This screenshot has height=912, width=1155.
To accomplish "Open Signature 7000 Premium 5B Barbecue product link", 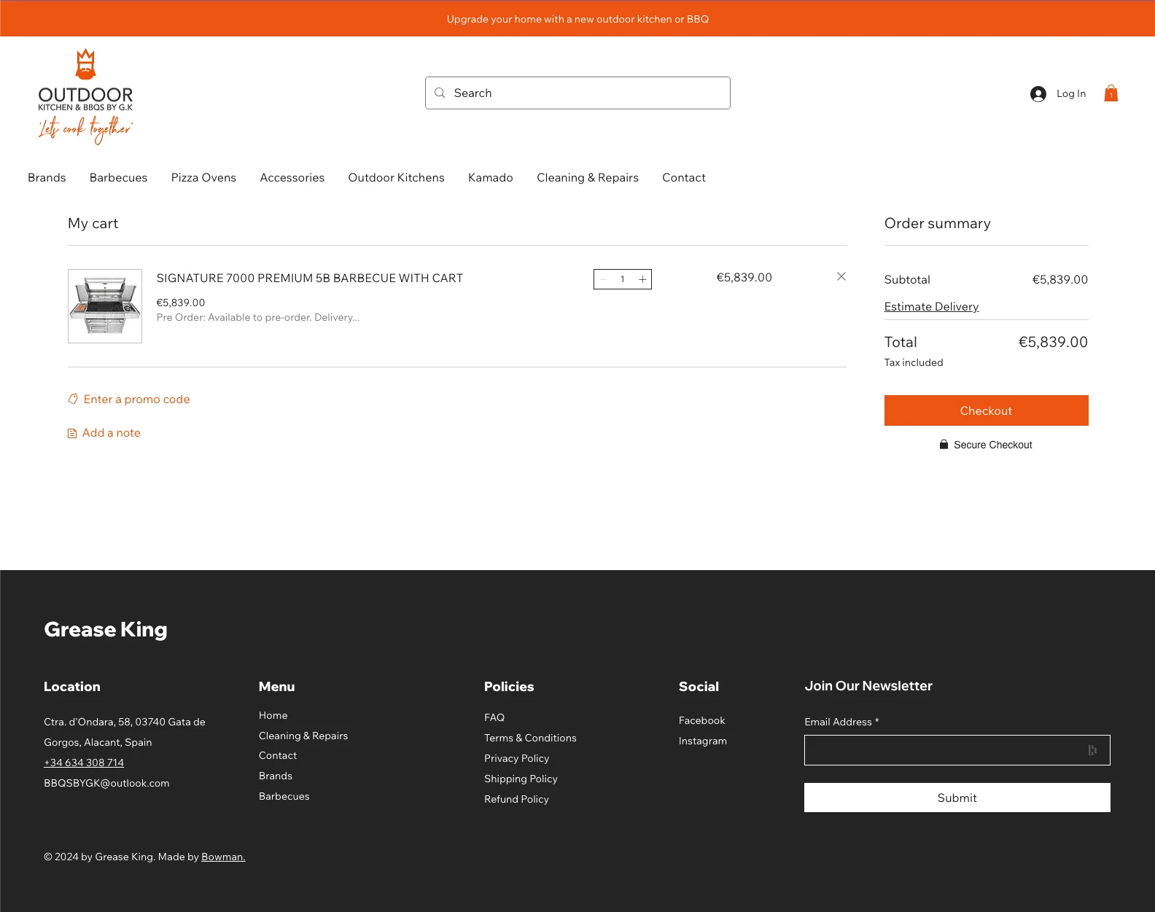I will (309, 278).
